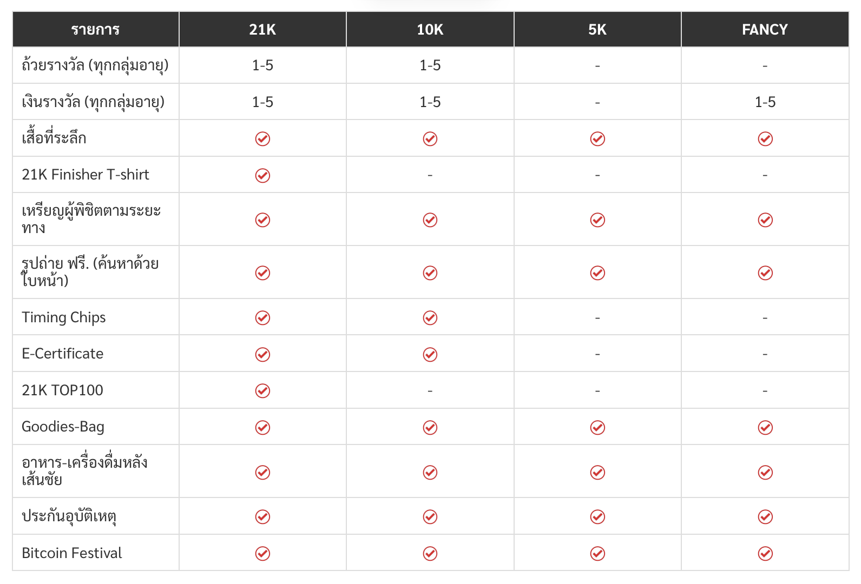Click the รายการ header cell

click(x=95, y=30)
